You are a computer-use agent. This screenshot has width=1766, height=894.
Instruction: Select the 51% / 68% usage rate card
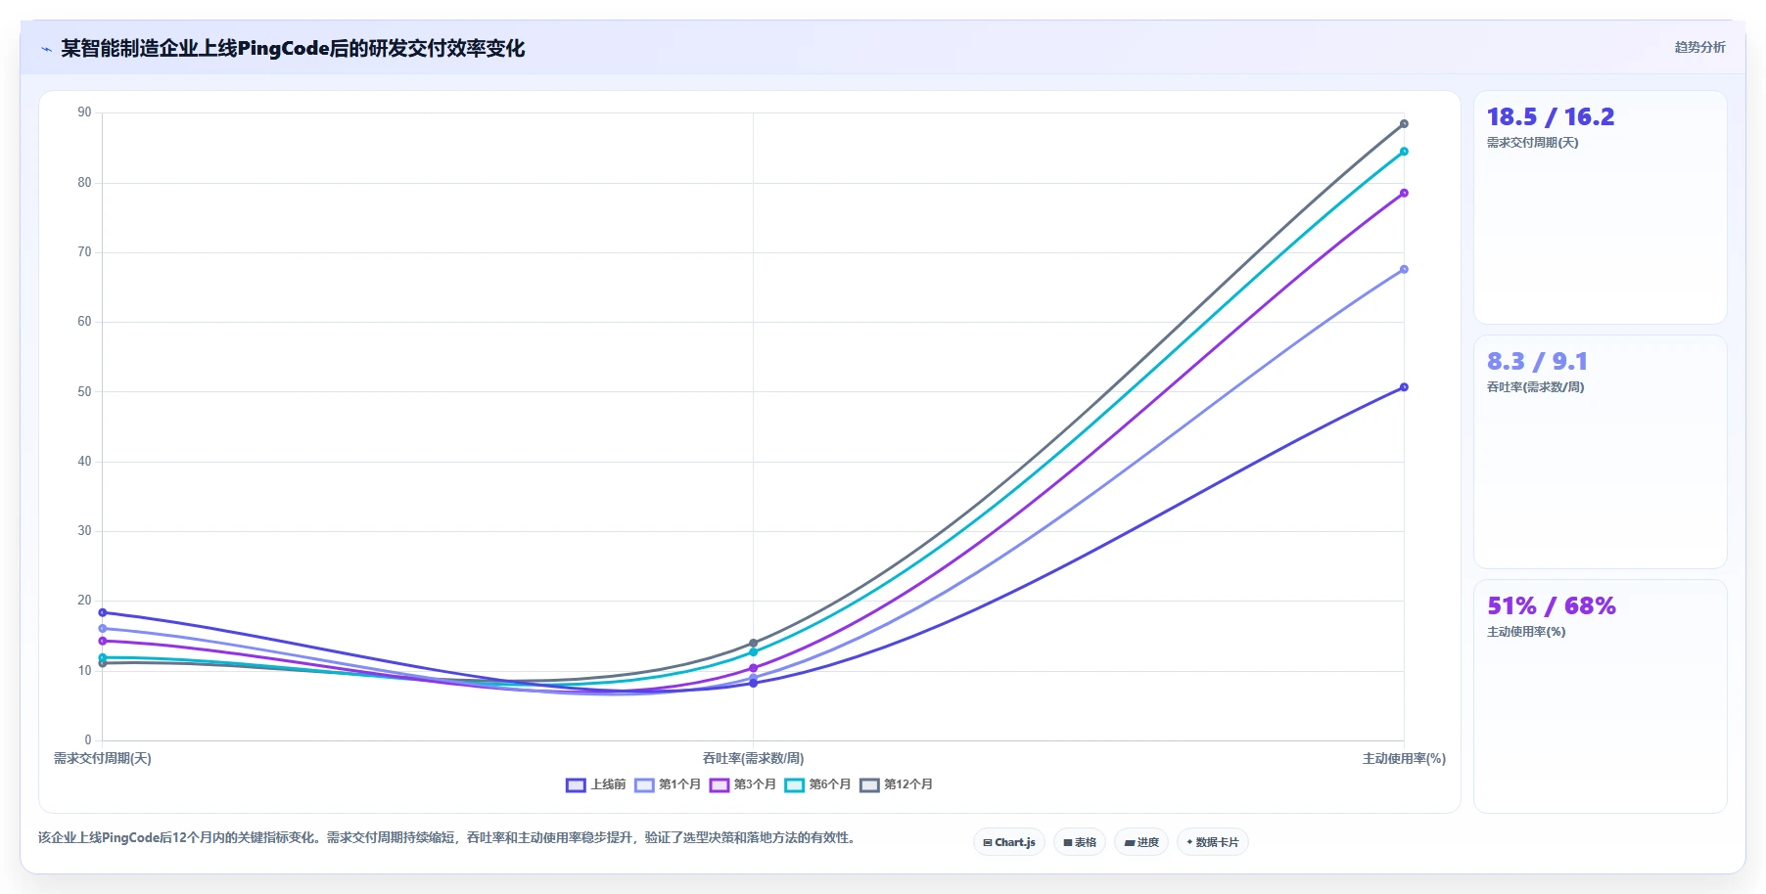(1601, 696)
